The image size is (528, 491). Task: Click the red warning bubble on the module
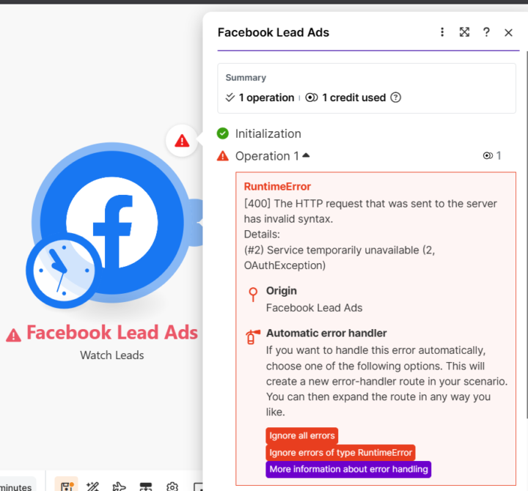[x=182, y=141]
